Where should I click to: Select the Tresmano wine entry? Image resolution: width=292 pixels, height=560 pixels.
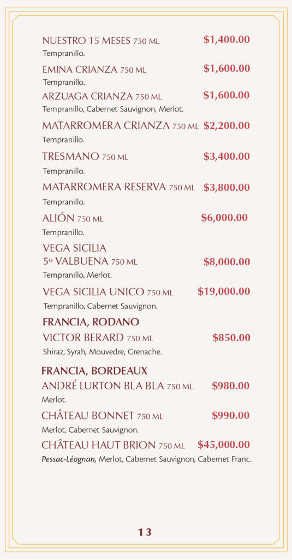[85, 156]
